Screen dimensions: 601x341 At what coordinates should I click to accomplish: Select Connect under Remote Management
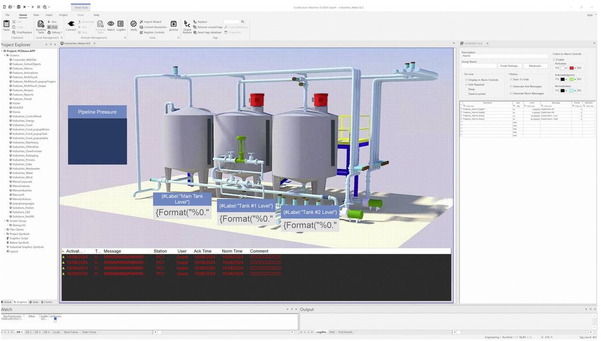click(71, 26)
